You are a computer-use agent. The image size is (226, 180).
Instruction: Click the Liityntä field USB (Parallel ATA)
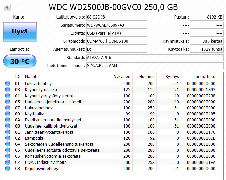pos(117,33)
